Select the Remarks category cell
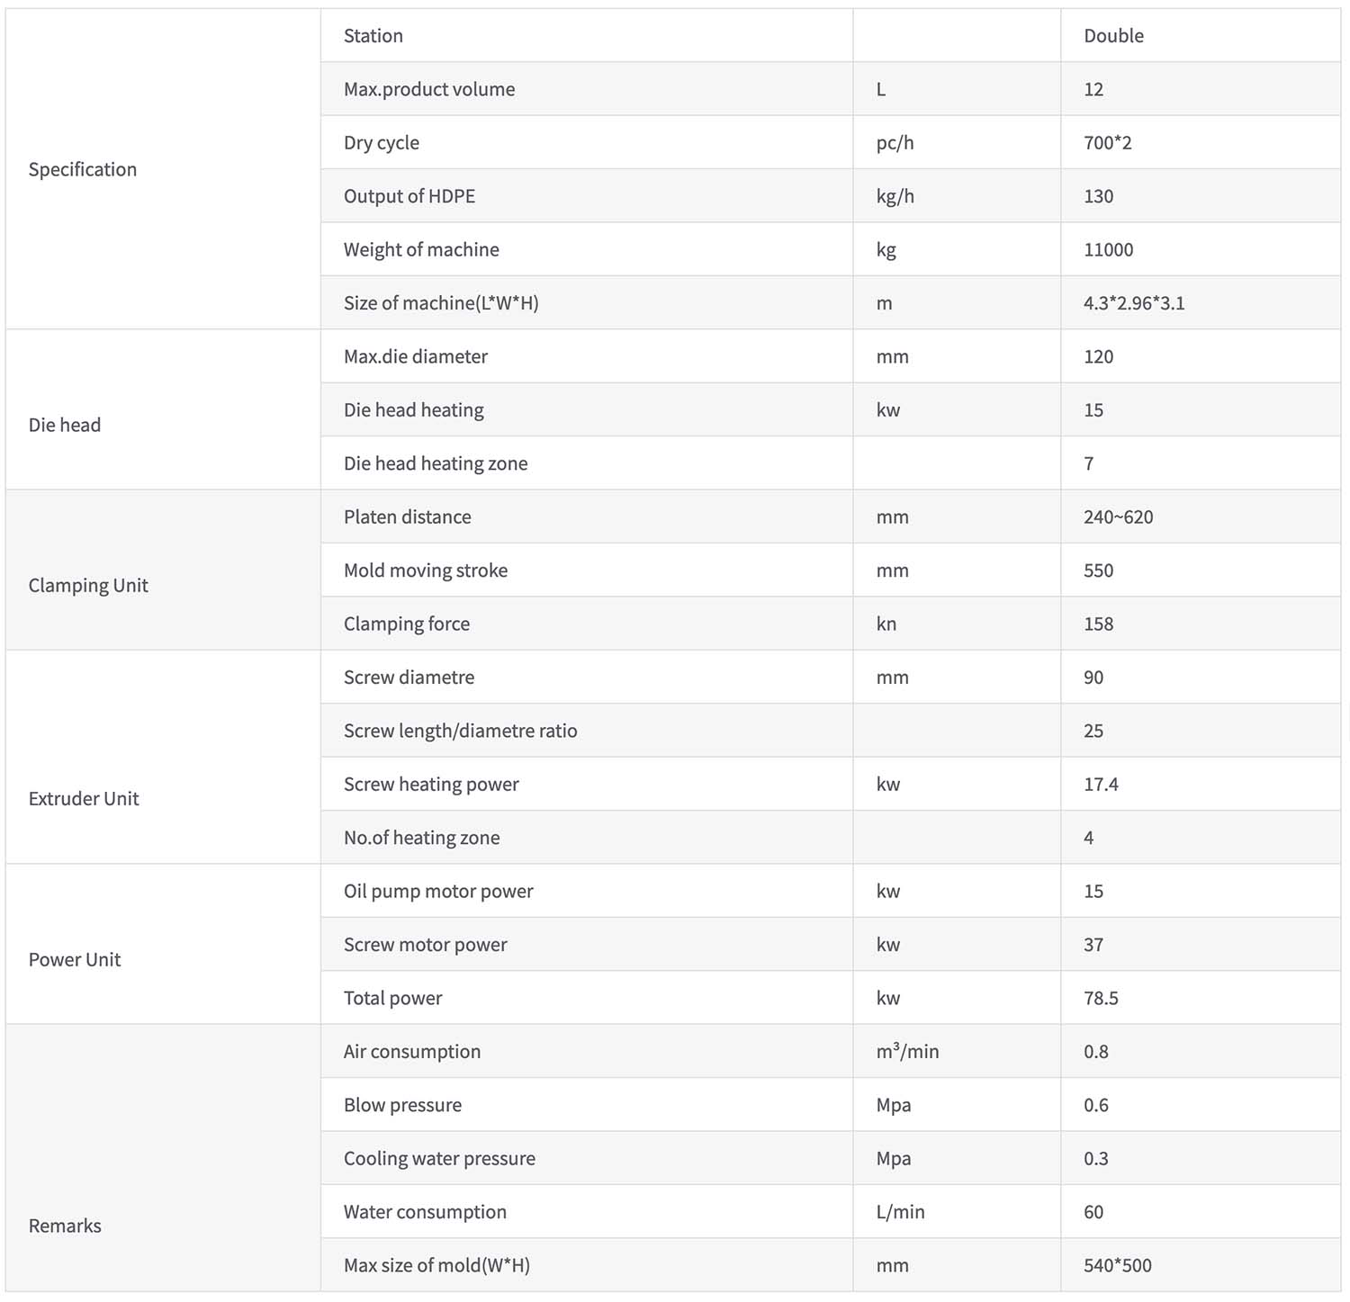 coord(163,1158)
